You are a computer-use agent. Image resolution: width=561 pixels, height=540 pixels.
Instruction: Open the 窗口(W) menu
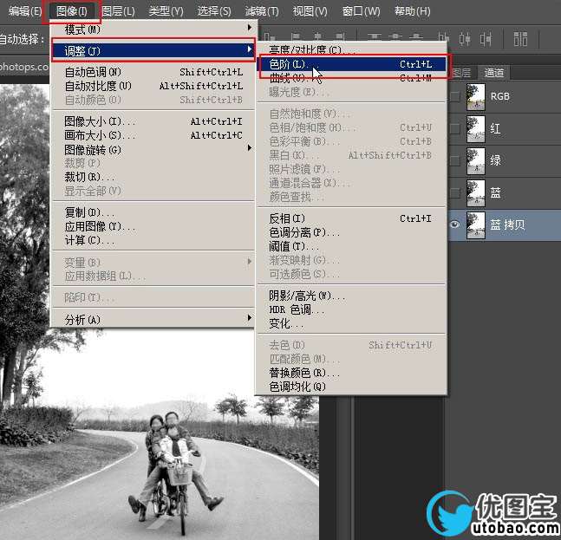click(361, 11)
